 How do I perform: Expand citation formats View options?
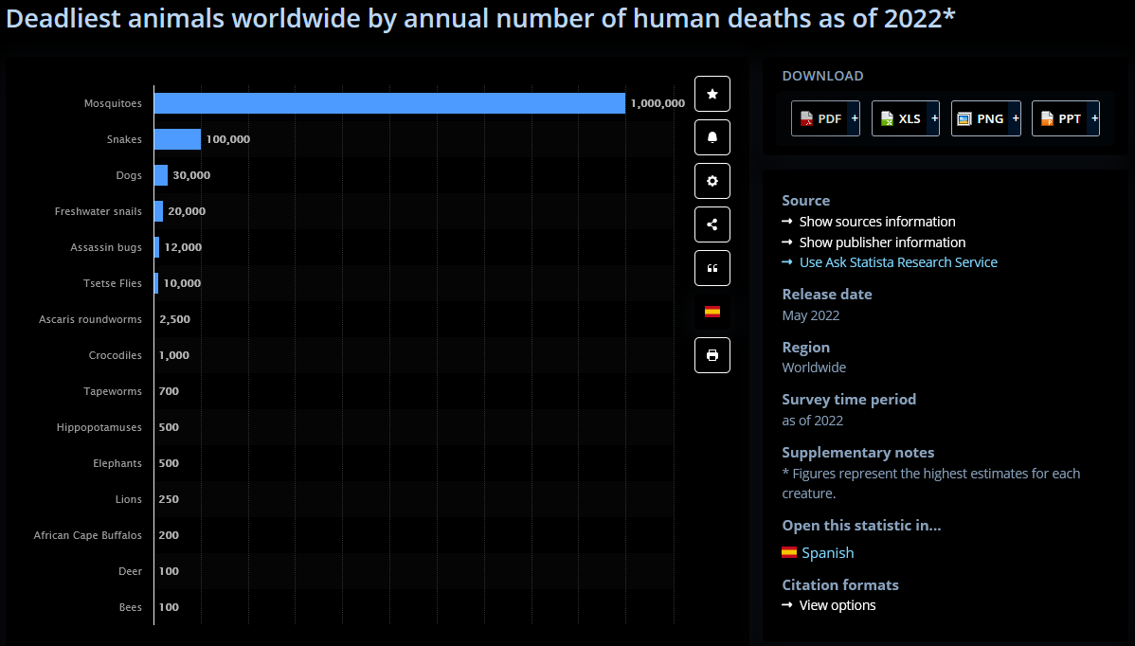tap(837, 605)
